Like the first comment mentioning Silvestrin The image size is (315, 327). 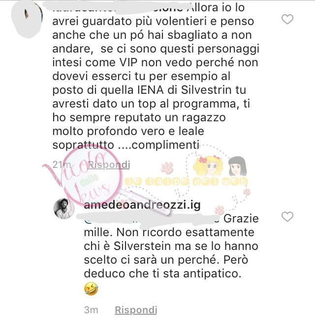point(287,20)
